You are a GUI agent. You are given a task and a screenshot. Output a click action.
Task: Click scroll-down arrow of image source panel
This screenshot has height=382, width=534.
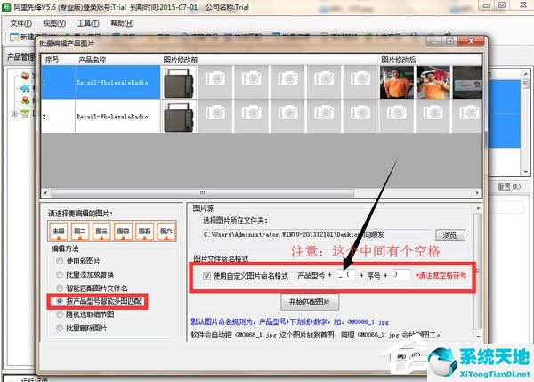pyautogui.click(x=478, y=337)
